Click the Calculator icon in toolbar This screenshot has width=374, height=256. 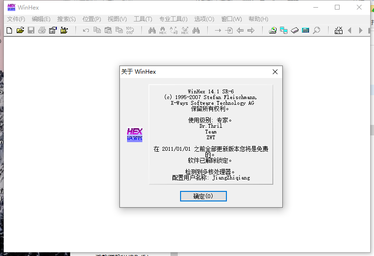[x=306, y=30]
